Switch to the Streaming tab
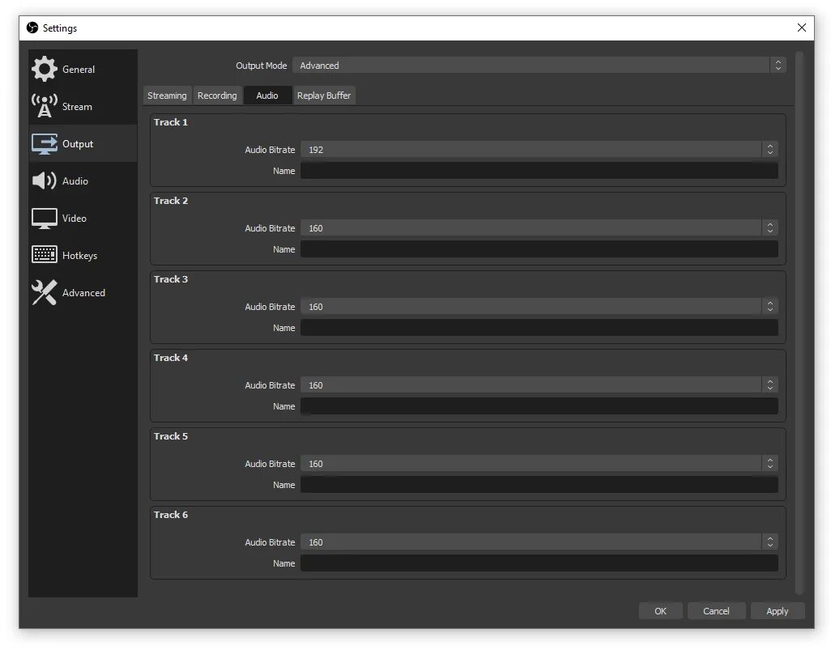 pyautogui.click(x=167, y=96)
